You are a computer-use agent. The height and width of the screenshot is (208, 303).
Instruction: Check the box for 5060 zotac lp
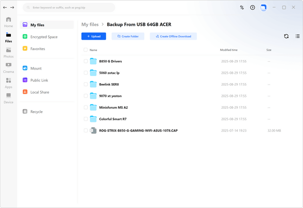click(86, 73)
